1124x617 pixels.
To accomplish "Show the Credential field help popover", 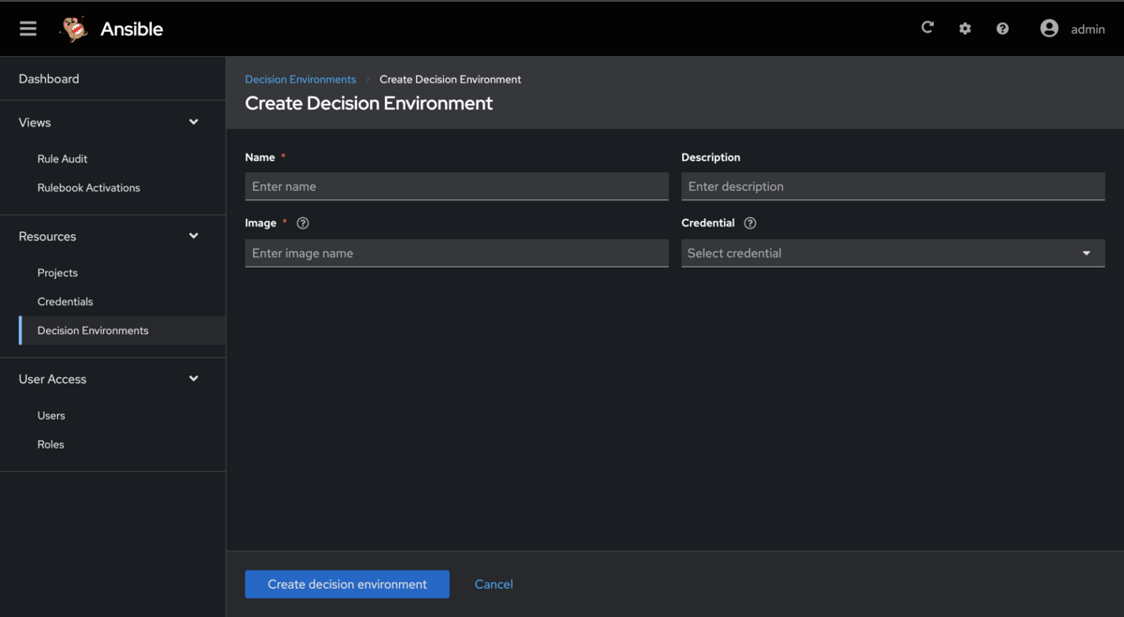I will [749, 223].
